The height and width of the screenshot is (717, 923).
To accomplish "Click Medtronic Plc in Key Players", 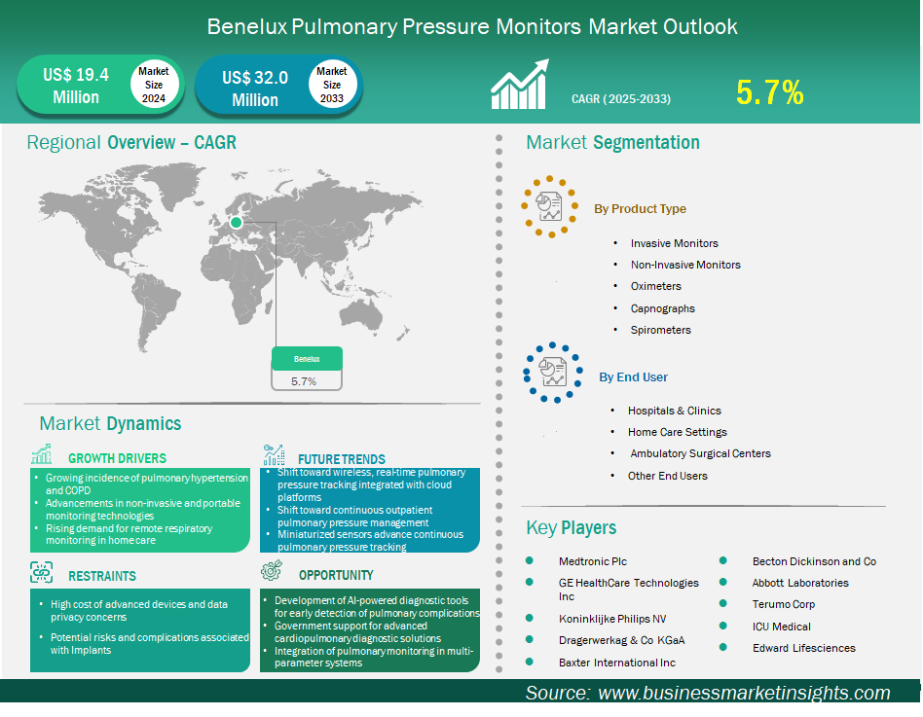I will coord(593,561).
